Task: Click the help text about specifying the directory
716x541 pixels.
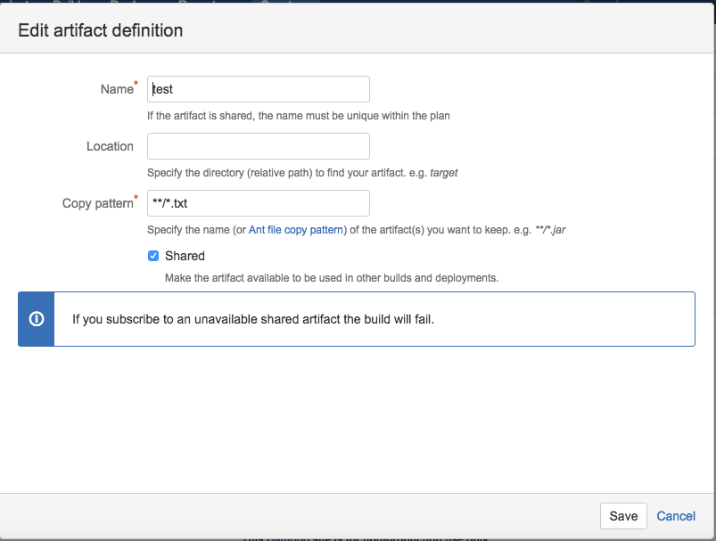Action: 301,173
